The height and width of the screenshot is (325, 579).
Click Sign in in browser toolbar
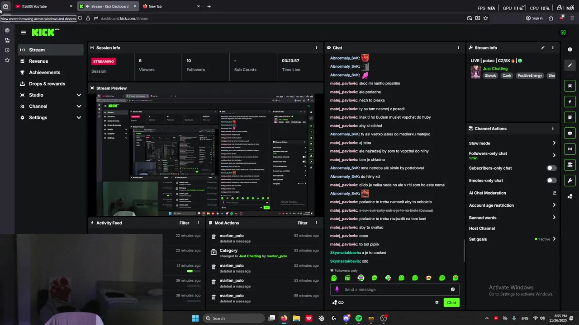click(x=534, y=18)
